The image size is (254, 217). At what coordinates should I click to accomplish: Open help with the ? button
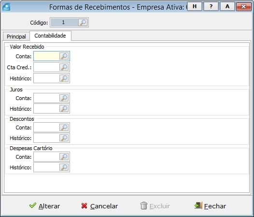(211, 6)
